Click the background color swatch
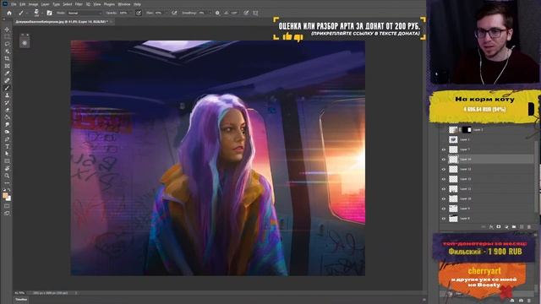Image resolution: width=541 pixels, height=304 pixels. point(8,198)
